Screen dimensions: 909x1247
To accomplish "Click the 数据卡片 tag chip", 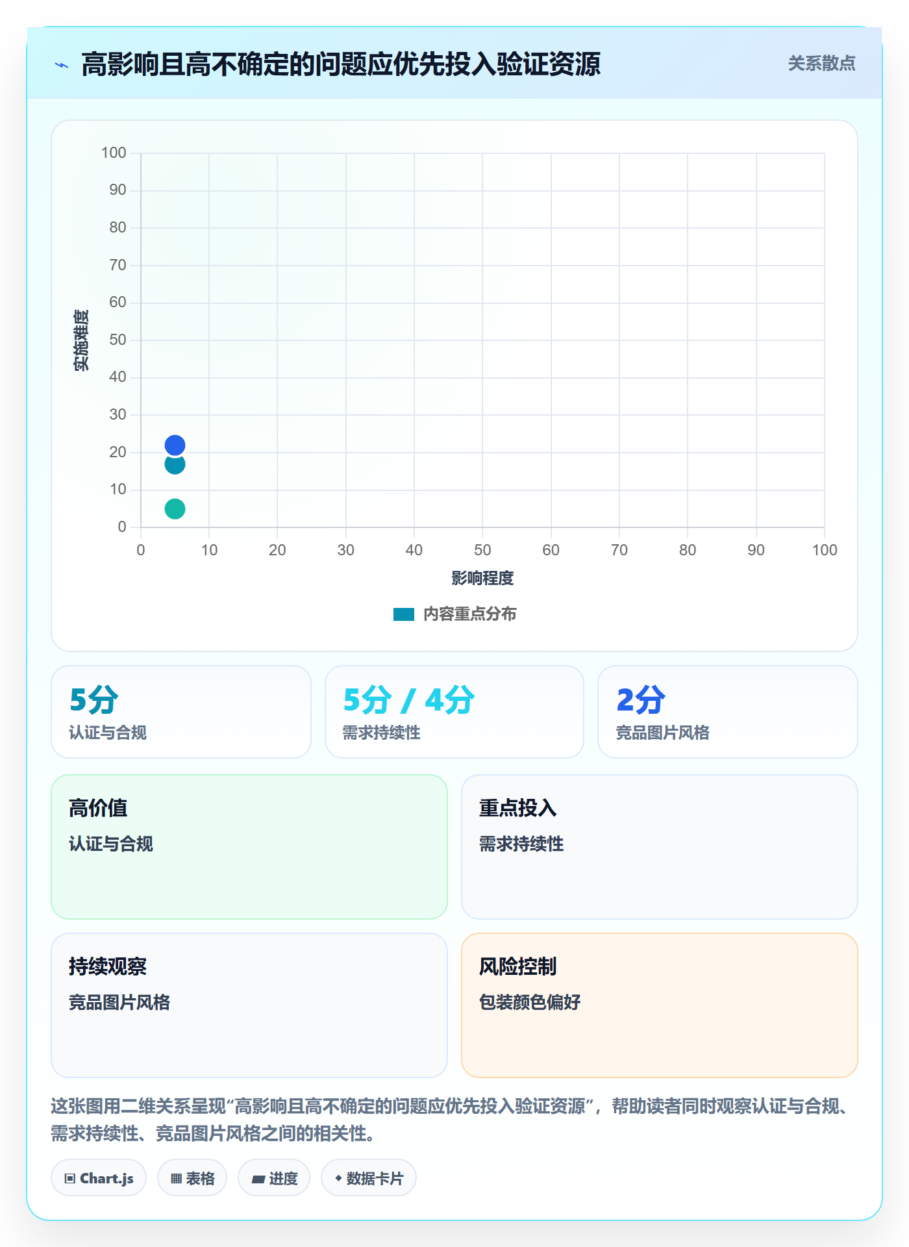I will point(369,1178).
